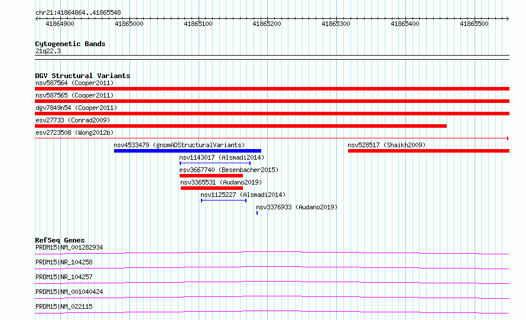Select the red nsv587565 variant bar

tap(272, 101)
